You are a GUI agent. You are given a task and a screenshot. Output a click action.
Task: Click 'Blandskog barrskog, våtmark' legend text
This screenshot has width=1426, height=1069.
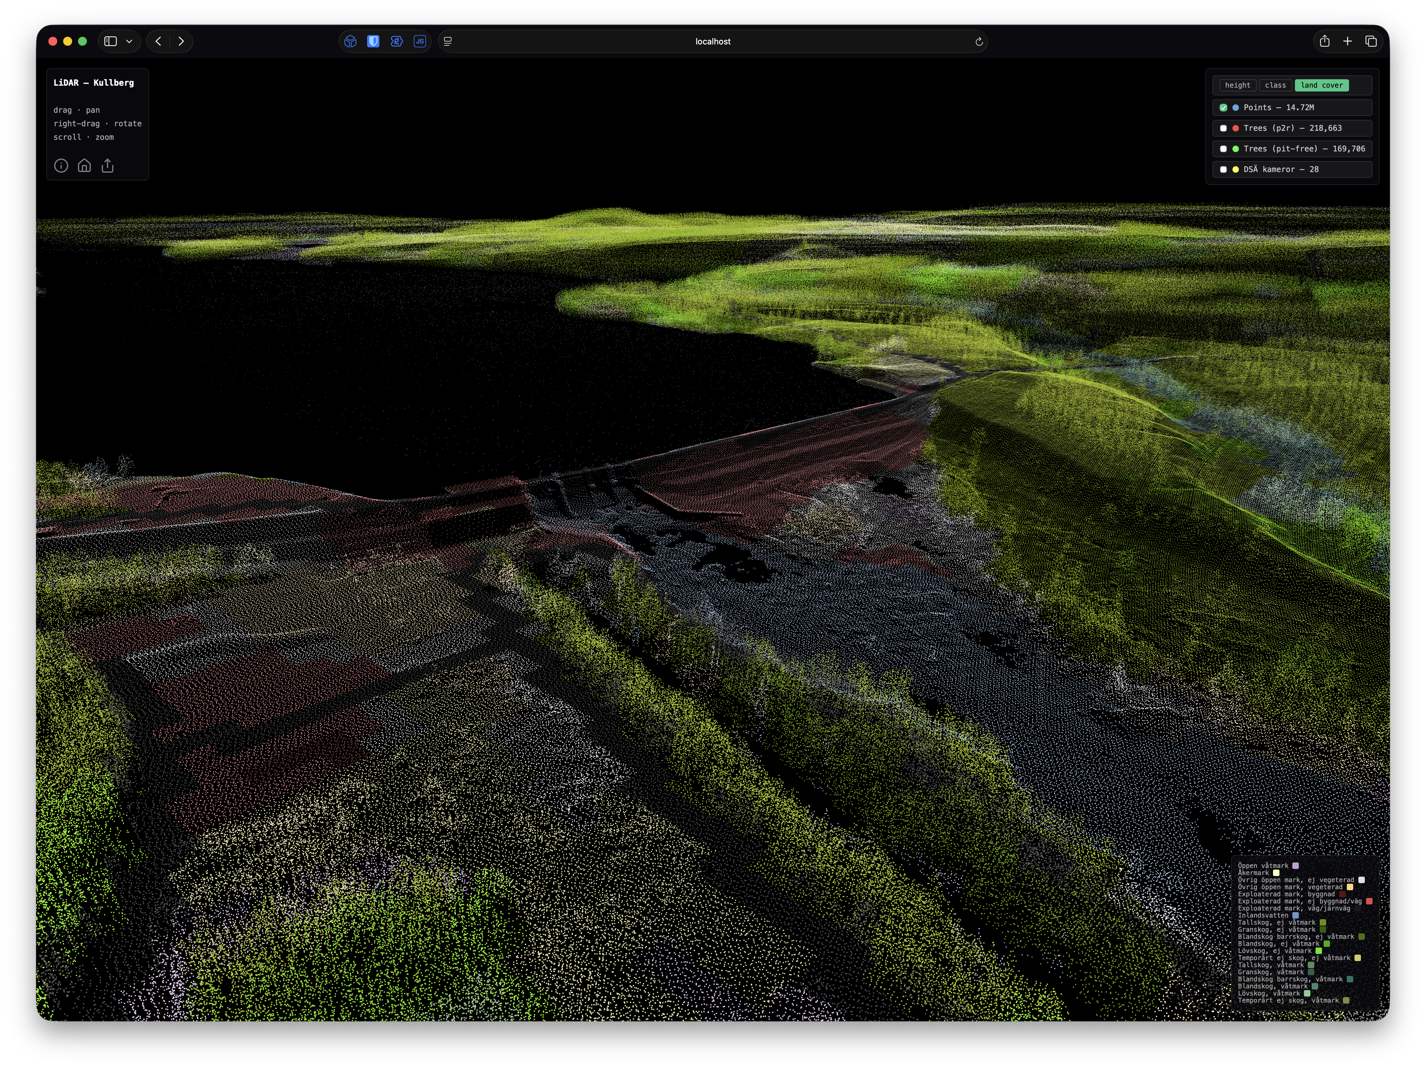[x=1291, y=979]
